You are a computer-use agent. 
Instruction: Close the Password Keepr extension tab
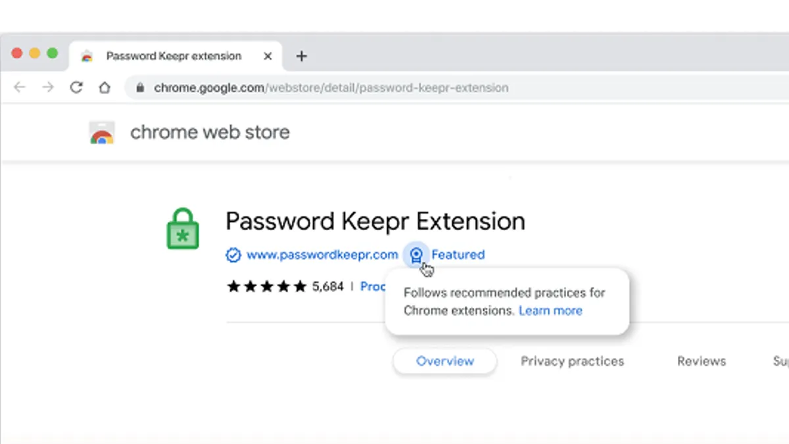click(x=268, y=57)
